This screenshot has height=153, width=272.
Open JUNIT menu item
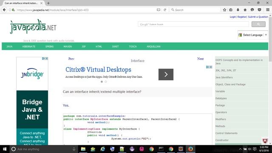click(115, 46)
